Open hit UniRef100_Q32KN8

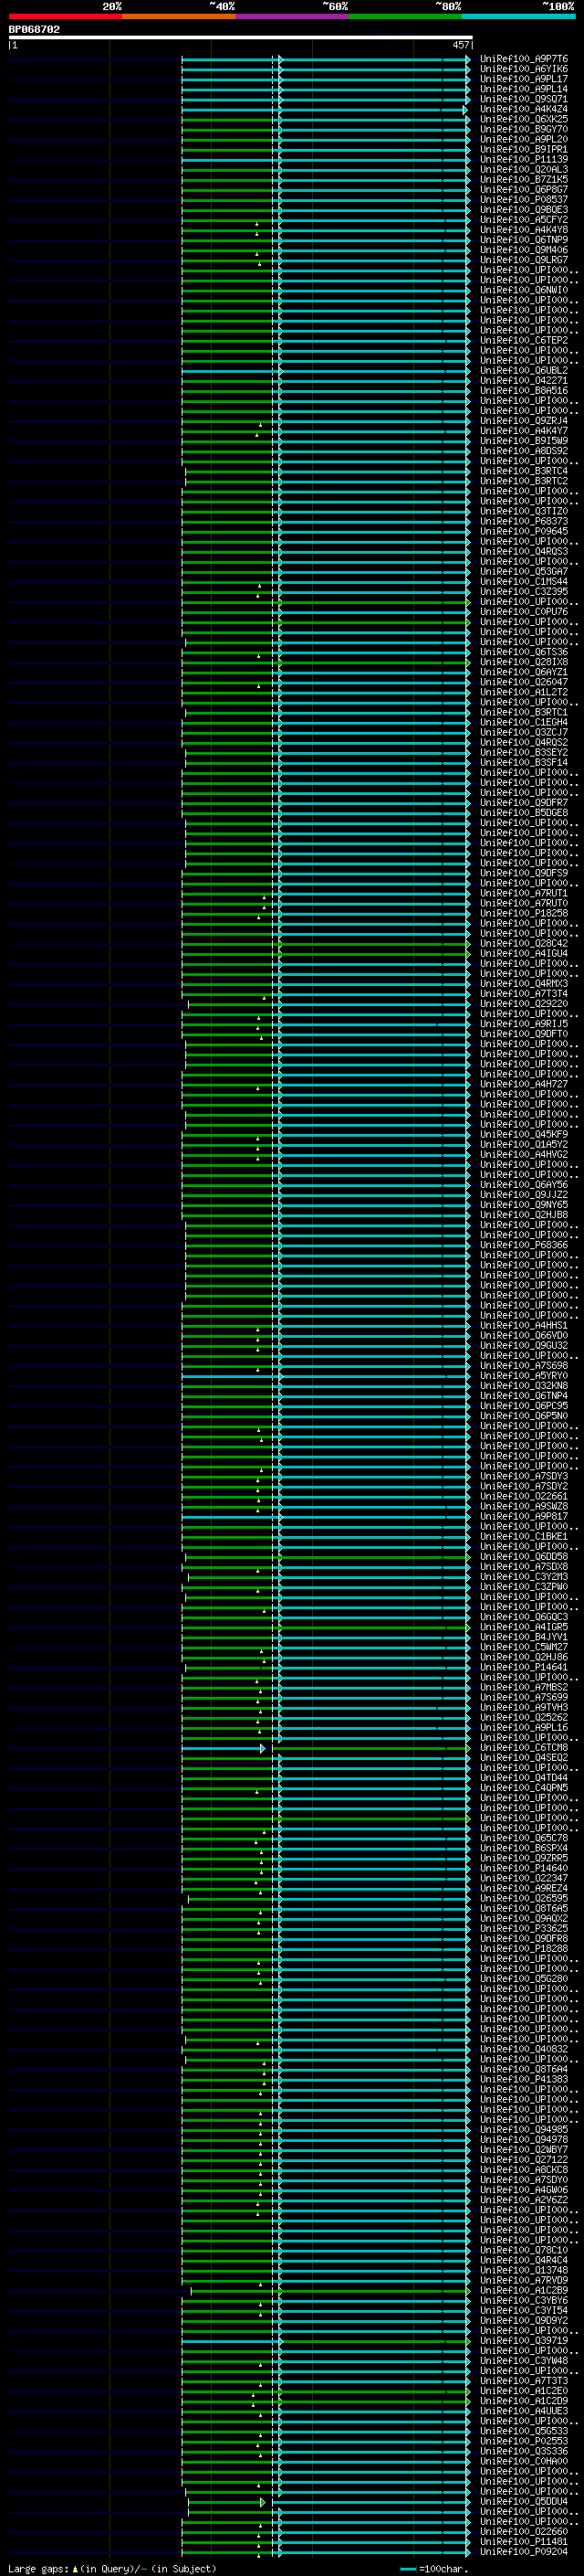pos(524,1385)
